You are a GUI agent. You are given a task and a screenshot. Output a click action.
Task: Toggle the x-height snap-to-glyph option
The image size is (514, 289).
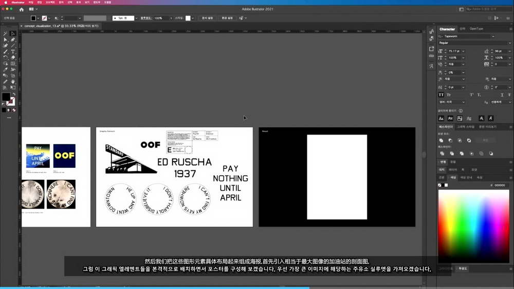(x=450, y=119)
